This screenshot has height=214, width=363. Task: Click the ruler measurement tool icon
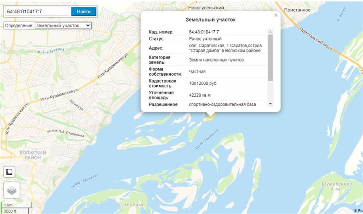10,172
